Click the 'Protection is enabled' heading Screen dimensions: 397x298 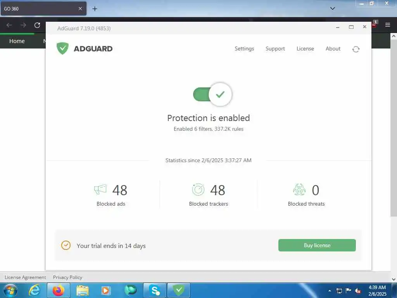pos(209,118)
